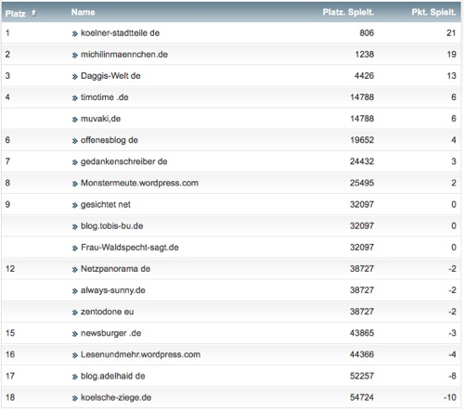The height and width of the screenshot is (410, 464).
Task: Click the arrow icon before offenesblog de
Action: [x=74, y=141]
